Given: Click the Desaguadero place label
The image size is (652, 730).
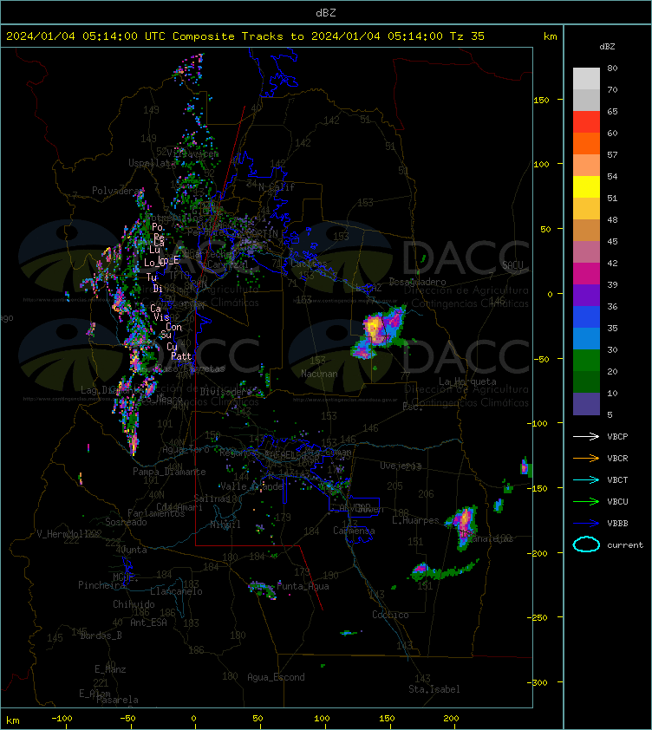Looking at the screenshot, I should point(417,282).
